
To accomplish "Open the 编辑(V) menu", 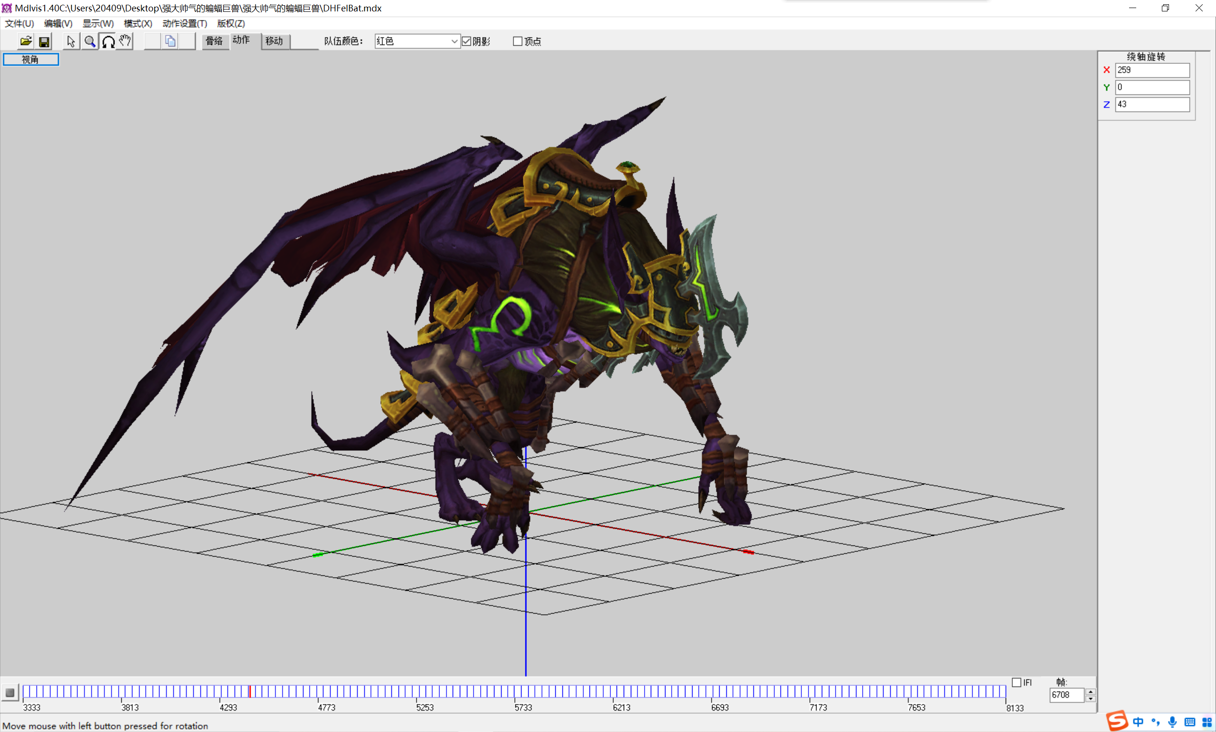I will pos(58,24).
